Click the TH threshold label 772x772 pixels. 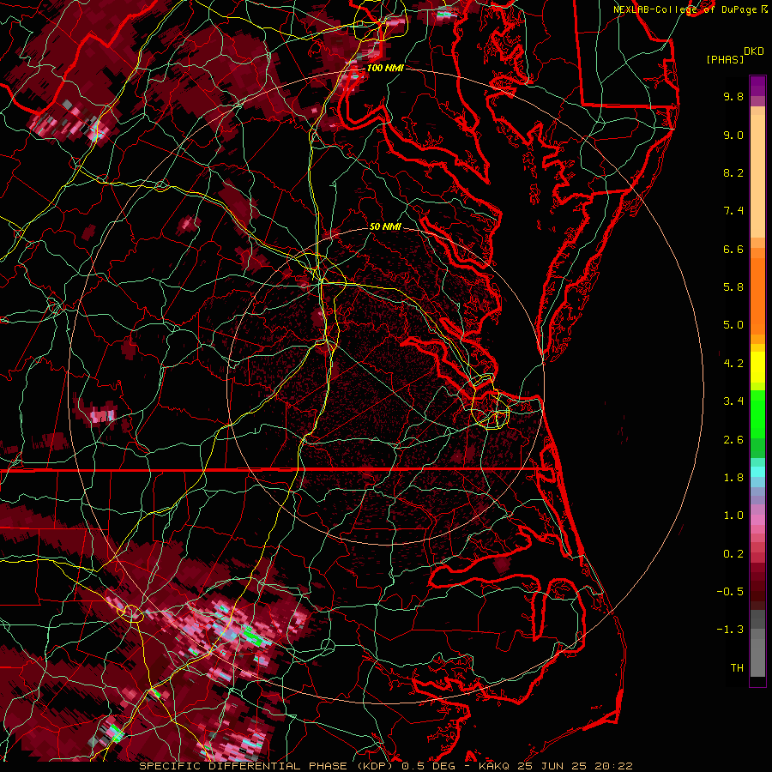(x=737, y=668)
